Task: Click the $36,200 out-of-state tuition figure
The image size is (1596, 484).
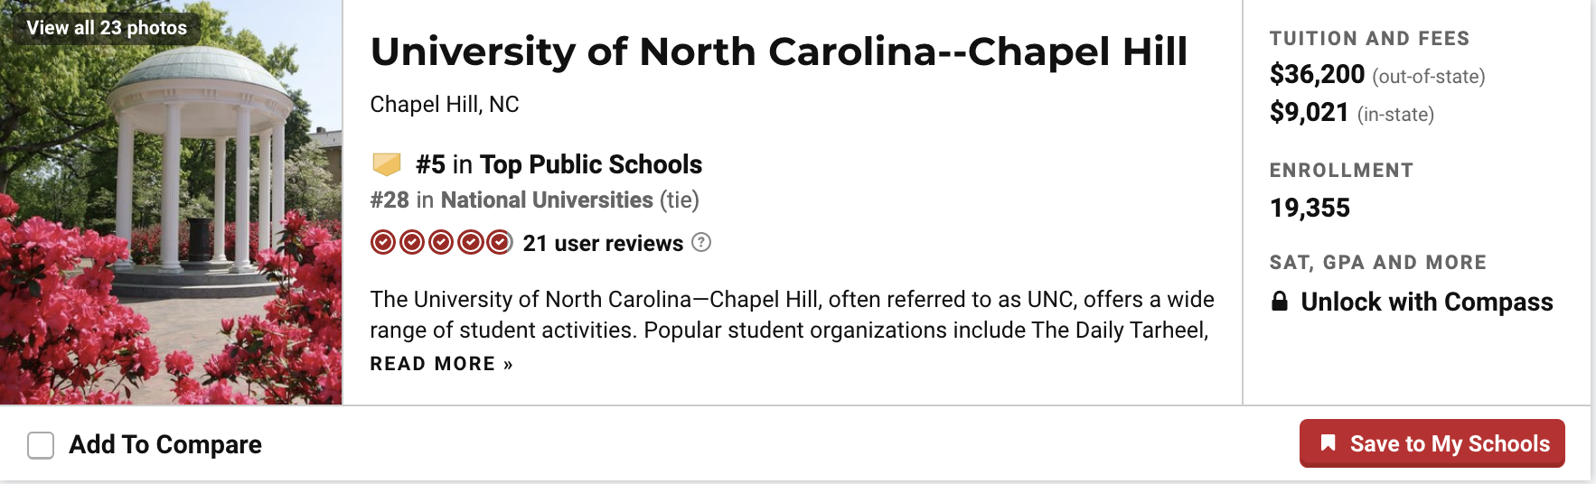Action: pyautogui.click(x=1317, y=75)
